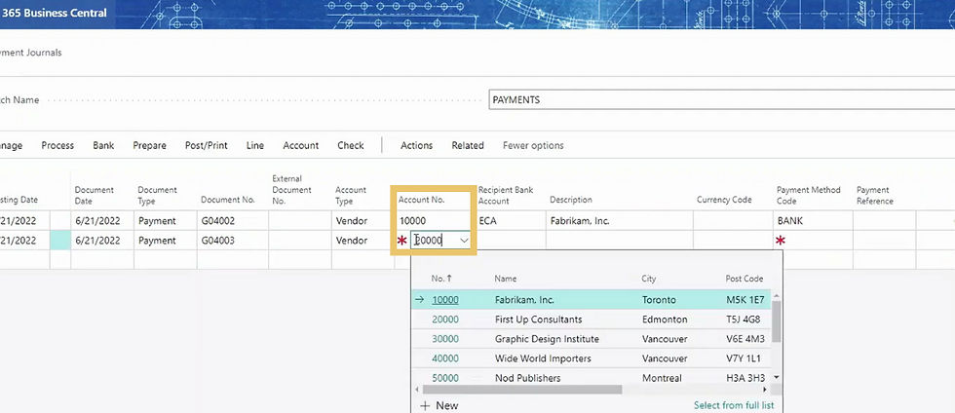Click Fewer options
This screenshot has height=413, width=955.
click(533, 145)
